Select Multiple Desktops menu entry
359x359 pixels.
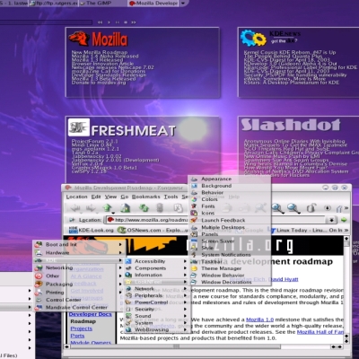click(x=230, y=227)
